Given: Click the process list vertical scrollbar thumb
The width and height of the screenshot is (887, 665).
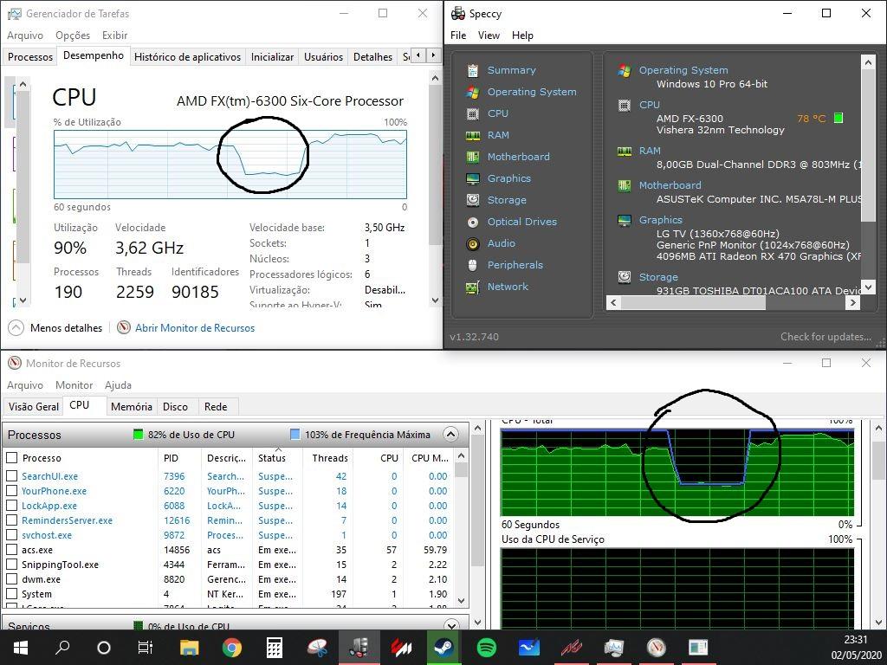Looking at the screenshot, I should coord(461,469).
